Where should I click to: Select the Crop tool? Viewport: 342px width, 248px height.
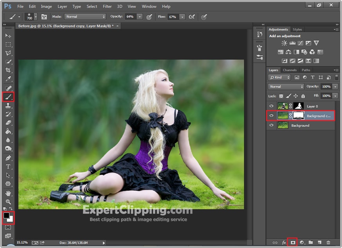coord(8,70)
